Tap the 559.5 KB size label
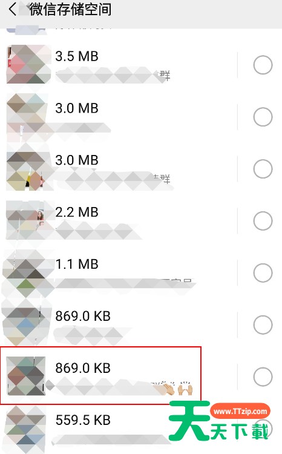This screenshot has width=282, height=454. (83, 420)
